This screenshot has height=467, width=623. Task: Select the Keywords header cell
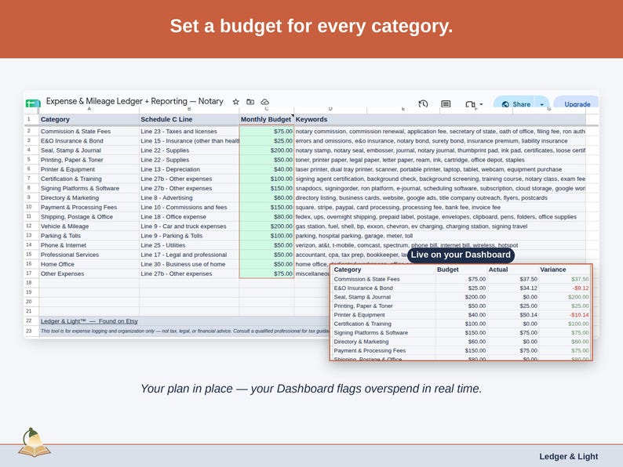tap(440, 119)
